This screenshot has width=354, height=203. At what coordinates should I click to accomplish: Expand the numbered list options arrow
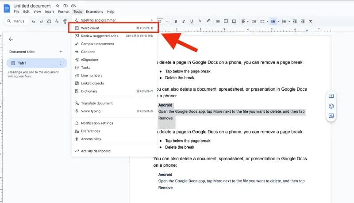coord(289,21)
